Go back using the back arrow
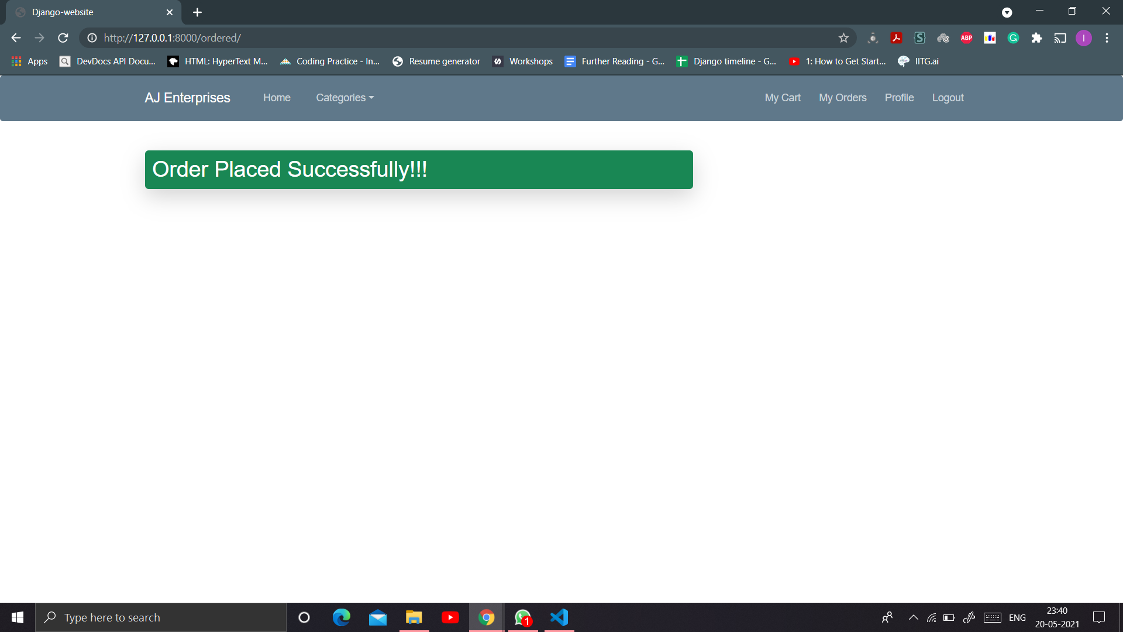 pyautogui.click(x=15, y=37)
